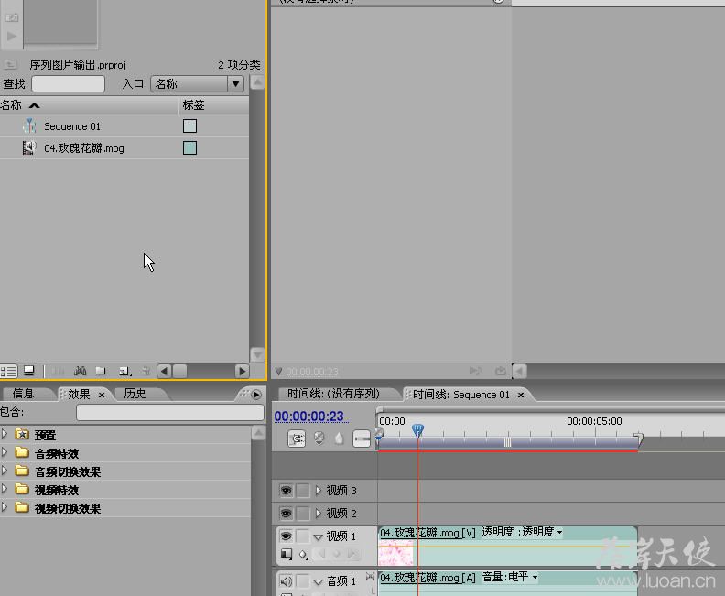Click the New Item icon
The image size is (725, 596).
(x=124, y=371)
